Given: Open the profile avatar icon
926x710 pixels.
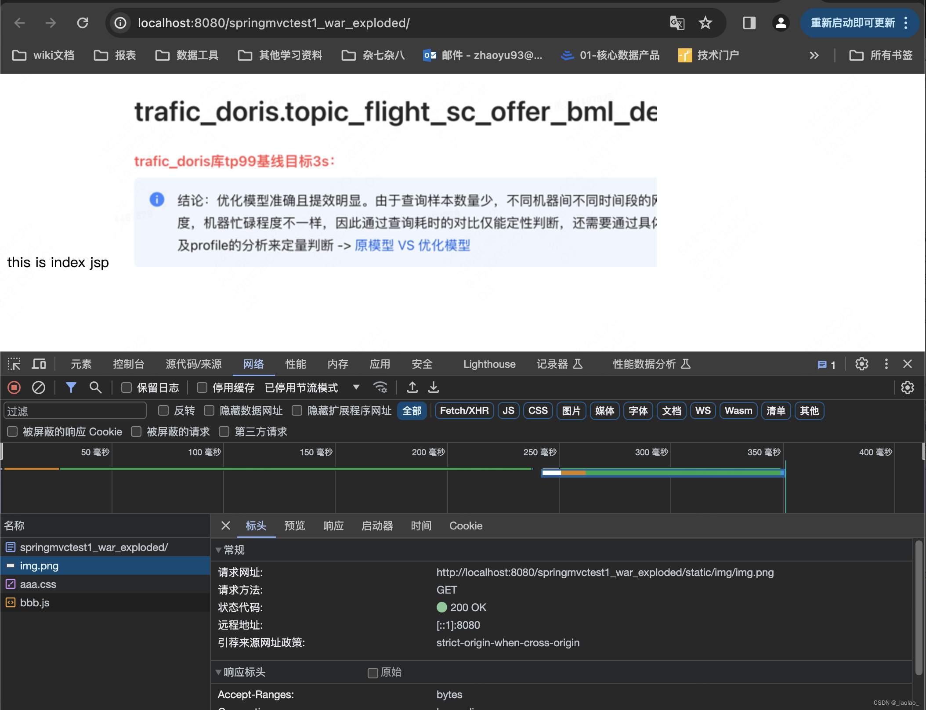Looking at the screenshot, I should [x=781, y=23].
